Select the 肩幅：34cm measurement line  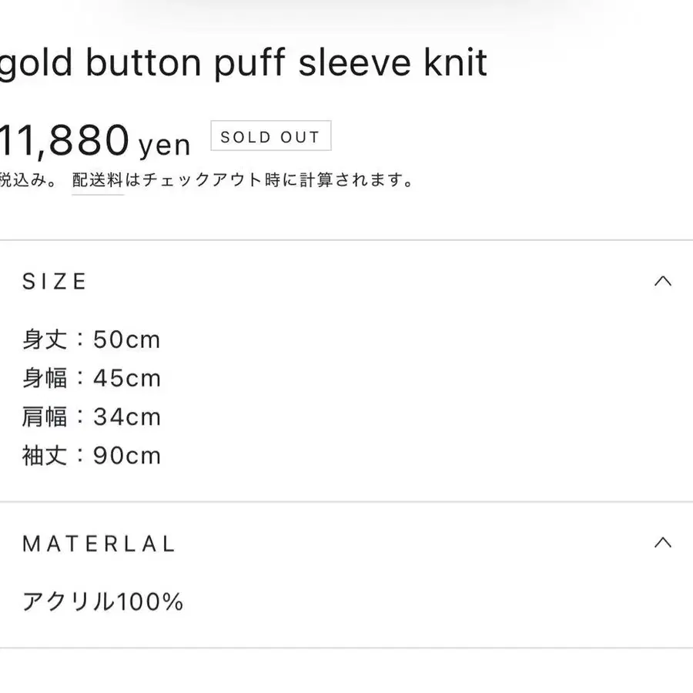tap(91, 417)
